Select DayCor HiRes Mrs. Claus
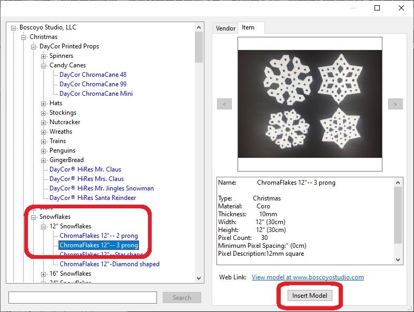The width and height of the screenshot is (414, 312). (86, 179)
